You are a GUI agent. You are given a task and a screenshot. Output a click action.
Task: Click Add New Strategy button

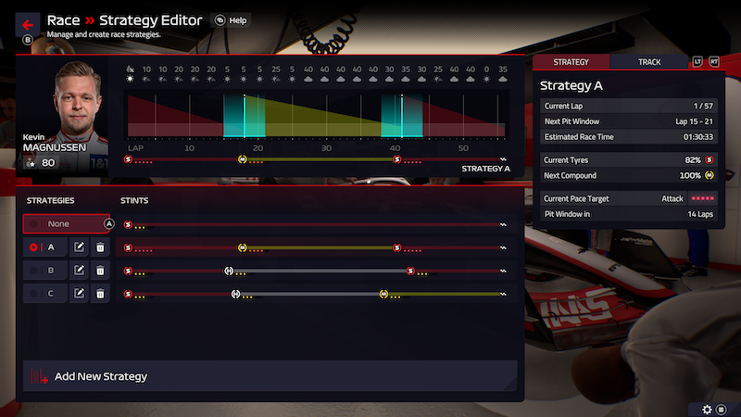[270, 376]
